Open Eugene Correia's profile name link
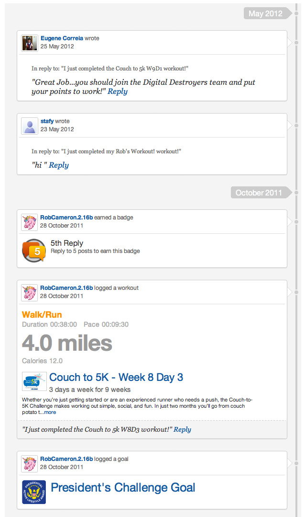Screen dimensions: 305x517 click(62, 38)
